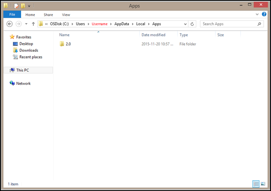Click the Desktop icon in sidebar
271x191 pixels.
point(15,44)
